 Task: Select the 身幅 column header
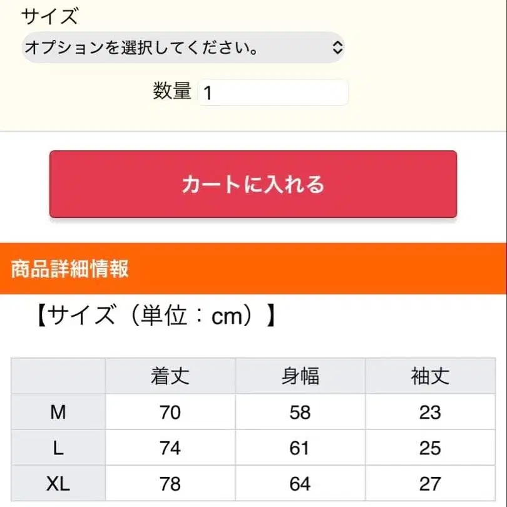pos(300,376)
